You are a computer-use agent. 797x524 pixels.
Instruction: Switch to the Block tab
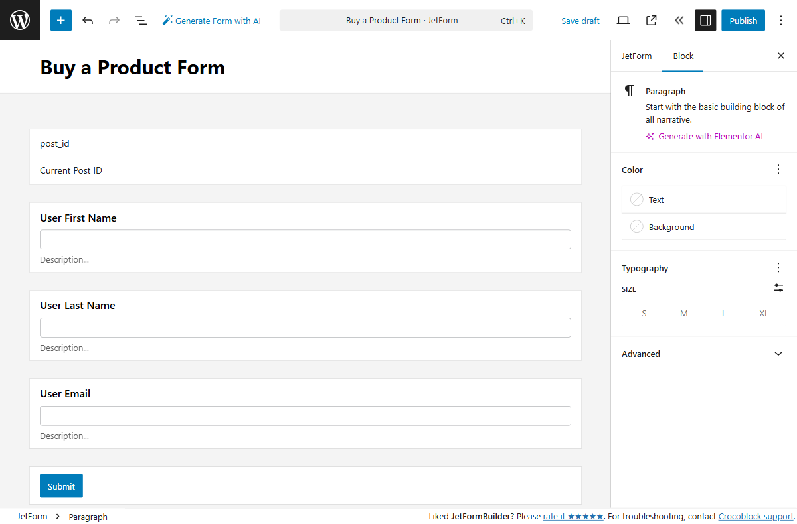(683, 56)
